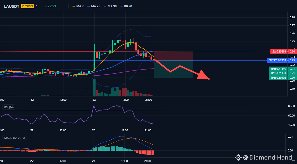Click the 21:00 label under the MACD panel
Image resolution: width=297 pixels, height=164 pixels.
148,161
